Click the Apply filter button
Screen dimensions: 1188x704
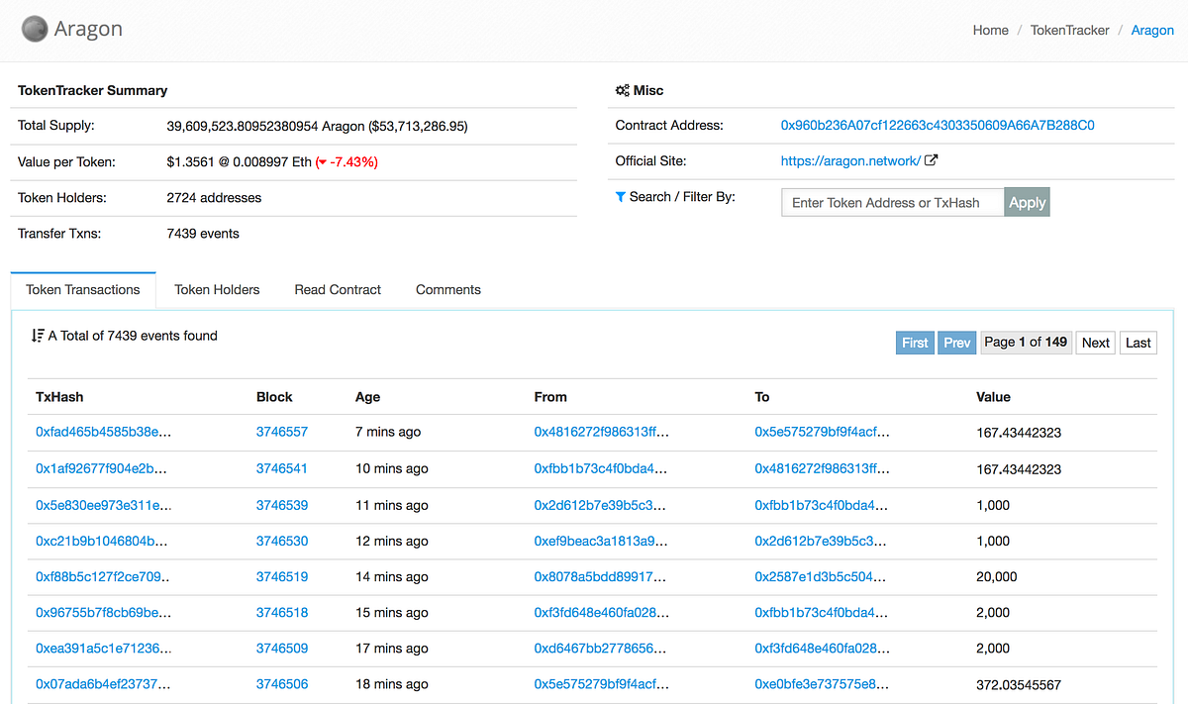[x=1027, y=202]
